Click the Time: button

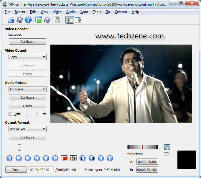point(16,170)
